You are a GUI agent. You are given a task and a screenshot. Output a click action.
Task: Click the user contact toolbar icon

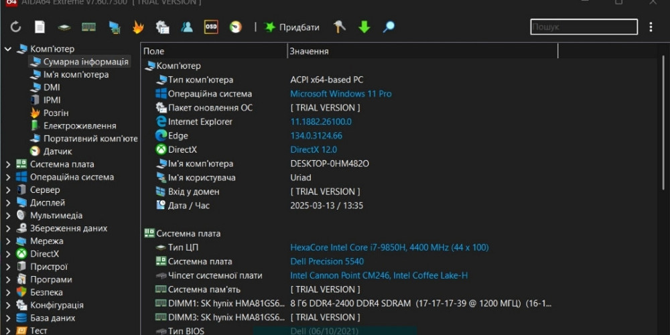point(187,27)
